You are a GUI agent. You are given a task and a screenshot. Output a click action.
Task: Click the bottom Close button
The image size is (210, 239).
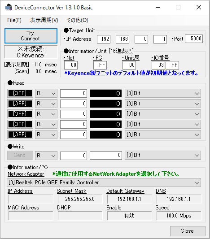[x=188, y=231]
